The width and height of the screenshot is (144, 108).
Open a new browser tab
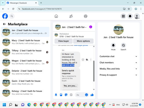41,3
